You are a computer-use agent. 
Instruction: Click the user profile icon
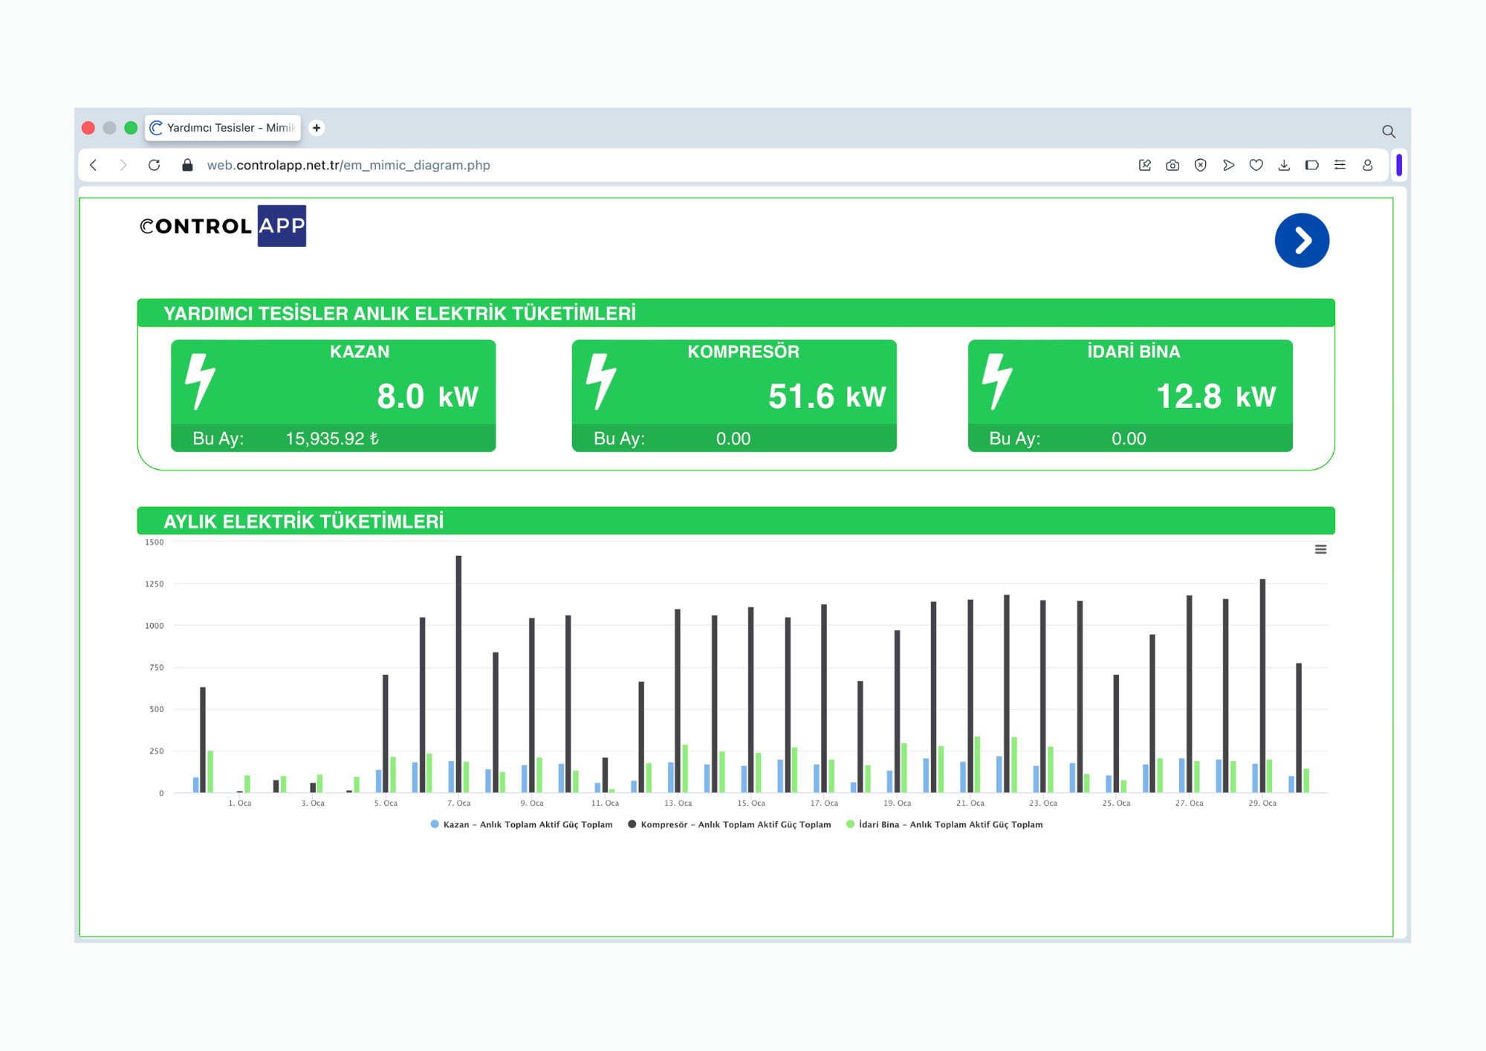(1367, 165)
